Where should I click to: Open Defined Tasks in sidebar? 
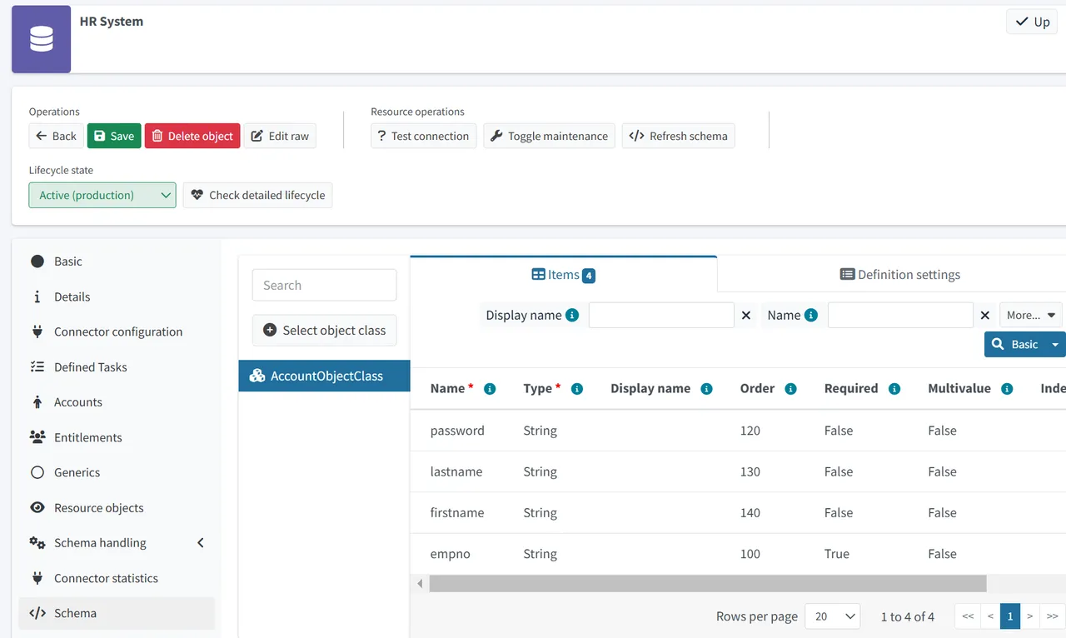(117, 367)
